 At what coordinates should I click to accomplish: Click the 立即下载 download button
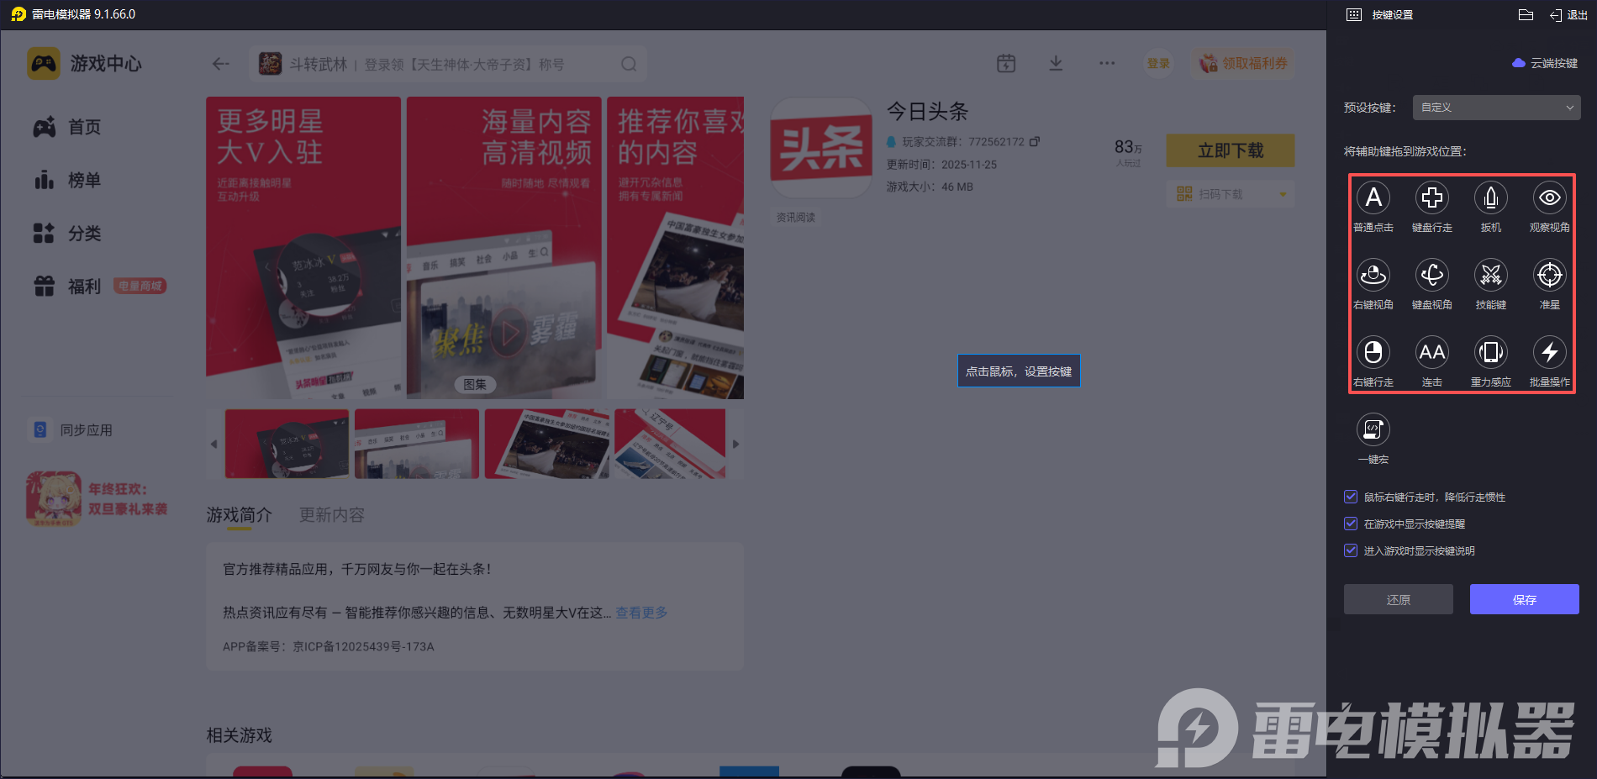1231,150
